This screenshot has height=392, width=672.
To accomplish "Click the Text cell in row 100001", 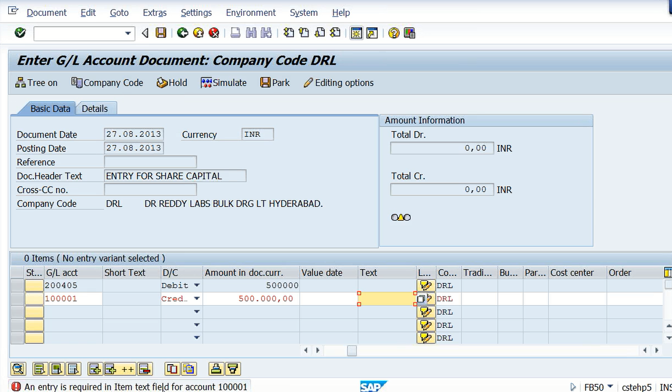I will (x=387, y=299).
